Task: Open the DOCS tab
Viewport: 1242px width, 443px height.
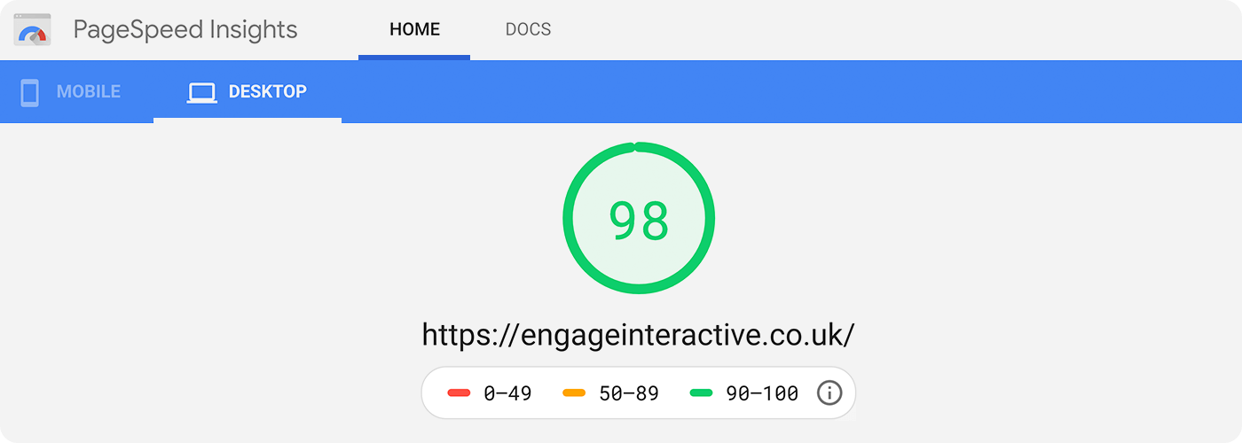Action: coord(528,29)
